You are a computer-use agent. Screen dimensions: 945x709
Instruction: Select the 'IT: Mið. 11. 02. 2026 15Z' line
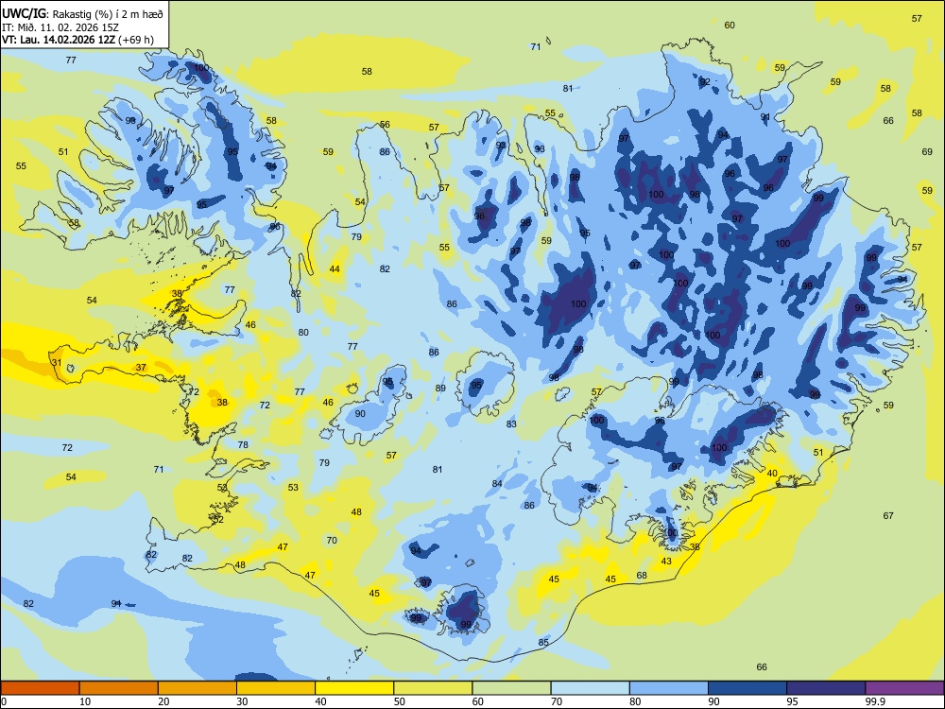(x=60, y=27)
